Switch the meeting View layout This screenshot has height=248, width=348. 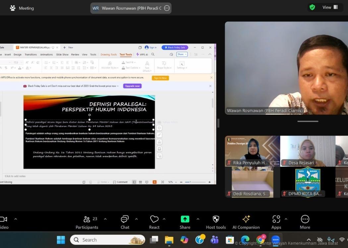click(330, 7)
